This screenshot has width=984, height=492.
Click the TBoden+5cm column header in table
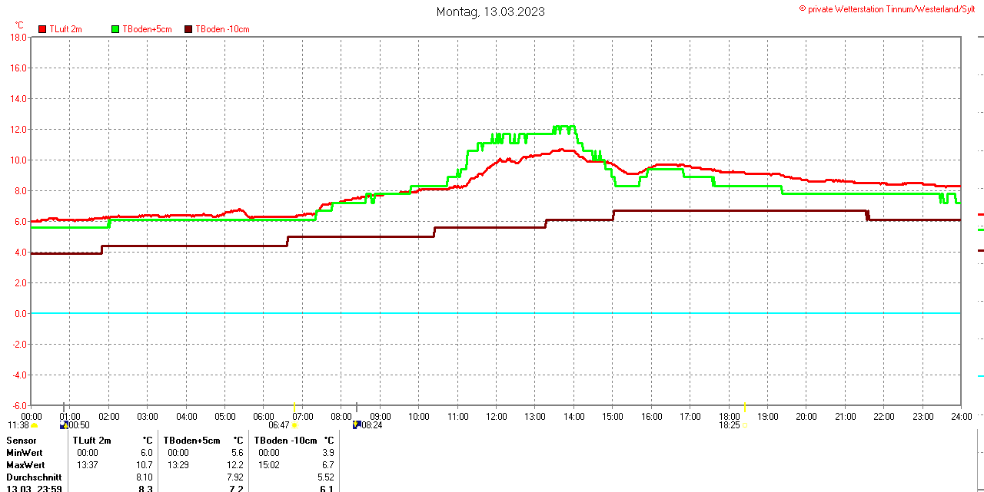click(x=191, y=441)
